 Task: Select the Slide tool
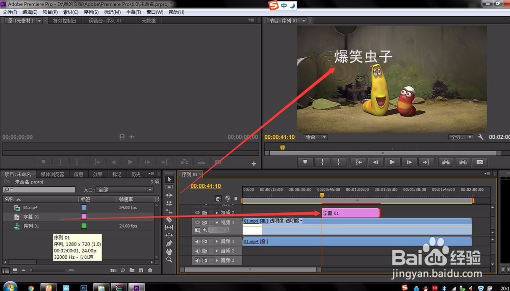(169, 235)
